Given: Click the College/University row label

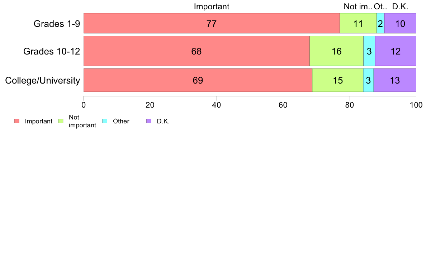Looking at the screenshot, I should [x=43, y=80].
